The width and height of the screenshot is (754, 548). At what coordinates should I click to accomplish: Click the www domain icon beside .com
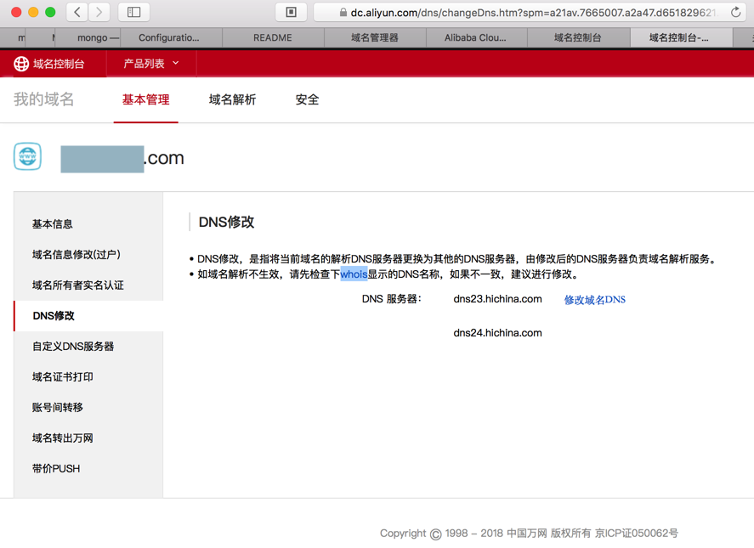pyautogui.click(x=27, y=156)
